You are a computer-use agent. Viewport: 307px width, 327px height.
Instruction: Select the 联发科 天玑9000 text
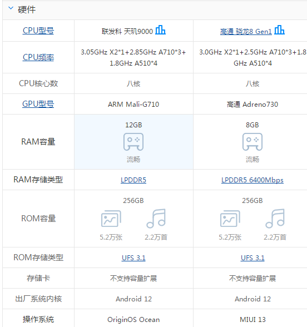[127, 32]
